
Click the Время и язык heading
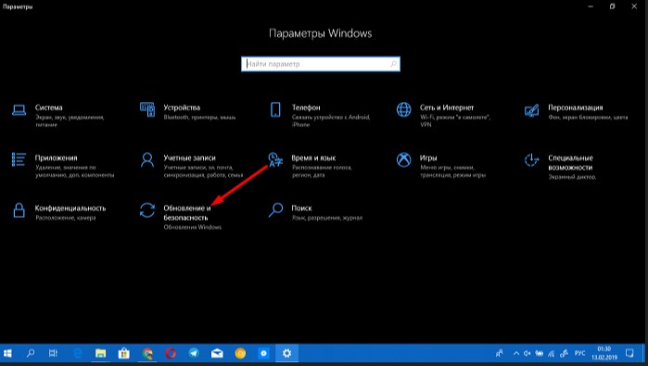click(313, 158)
